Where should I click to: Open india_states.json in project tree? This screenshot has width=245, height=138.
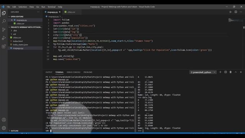click(x=20, y=45)
